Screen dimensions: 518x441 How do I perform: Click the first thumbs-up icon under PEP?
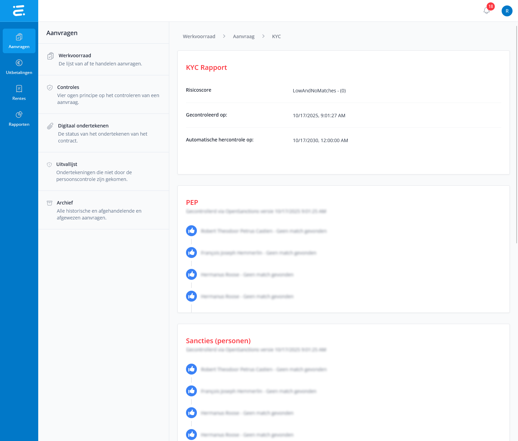click(x=191, y=231)
